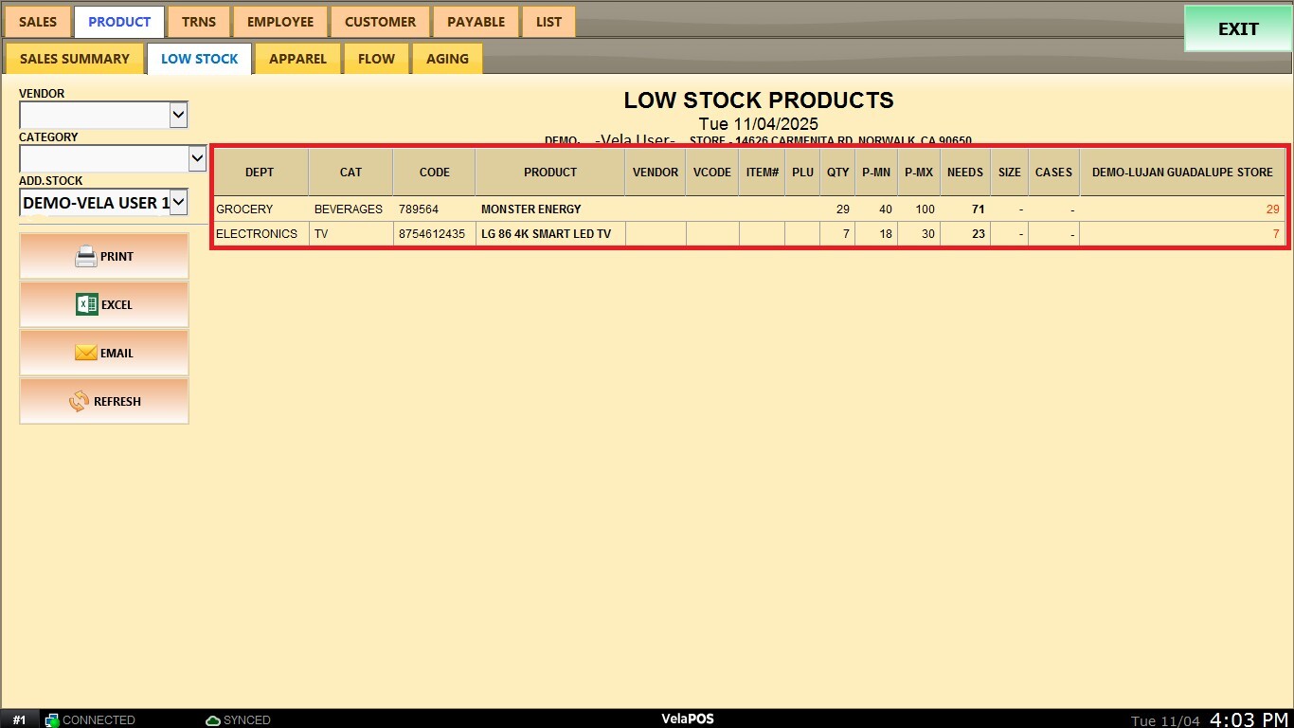The width and height of the screenshot is (1294, 728).
Task: Select the LG 86 4K Smart LED TV row
Action: coord(546,234)
